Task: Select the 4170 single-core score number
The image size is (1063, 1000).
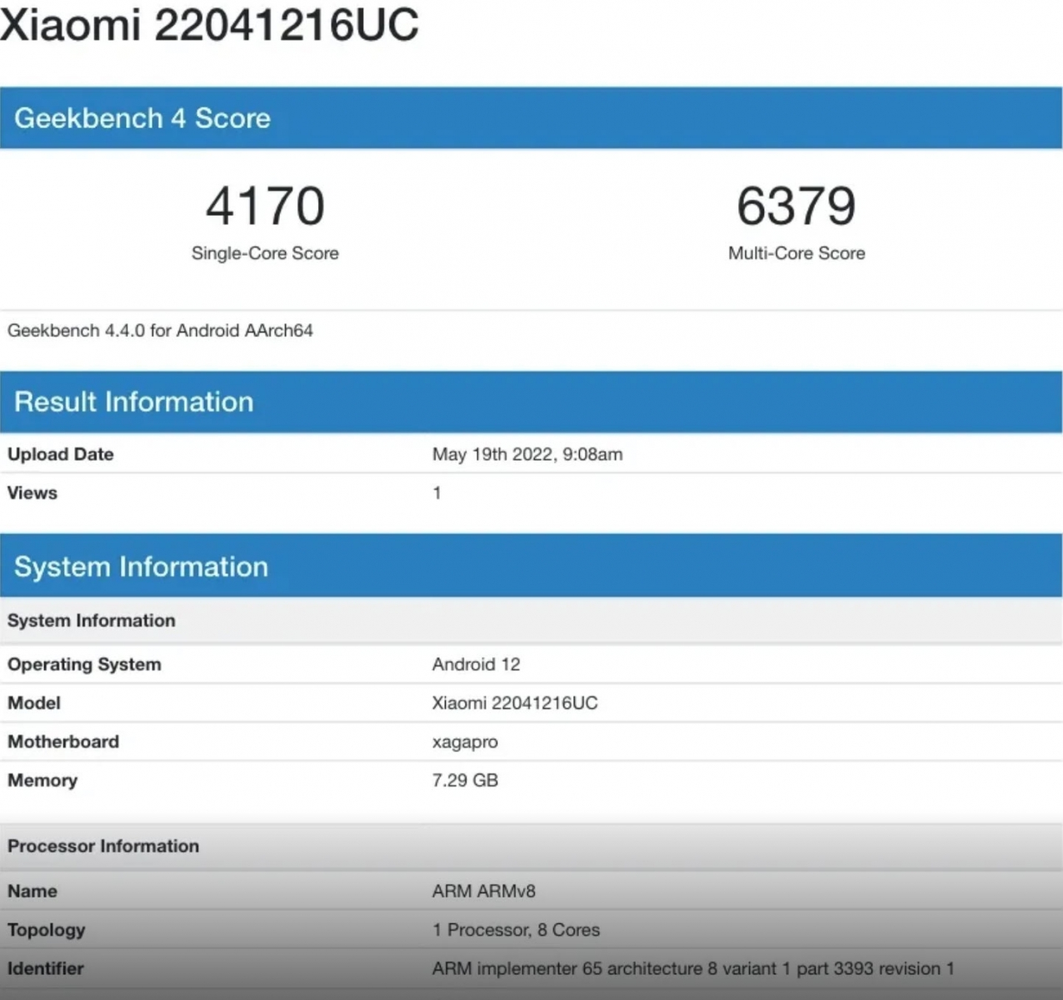Action: 265,206
